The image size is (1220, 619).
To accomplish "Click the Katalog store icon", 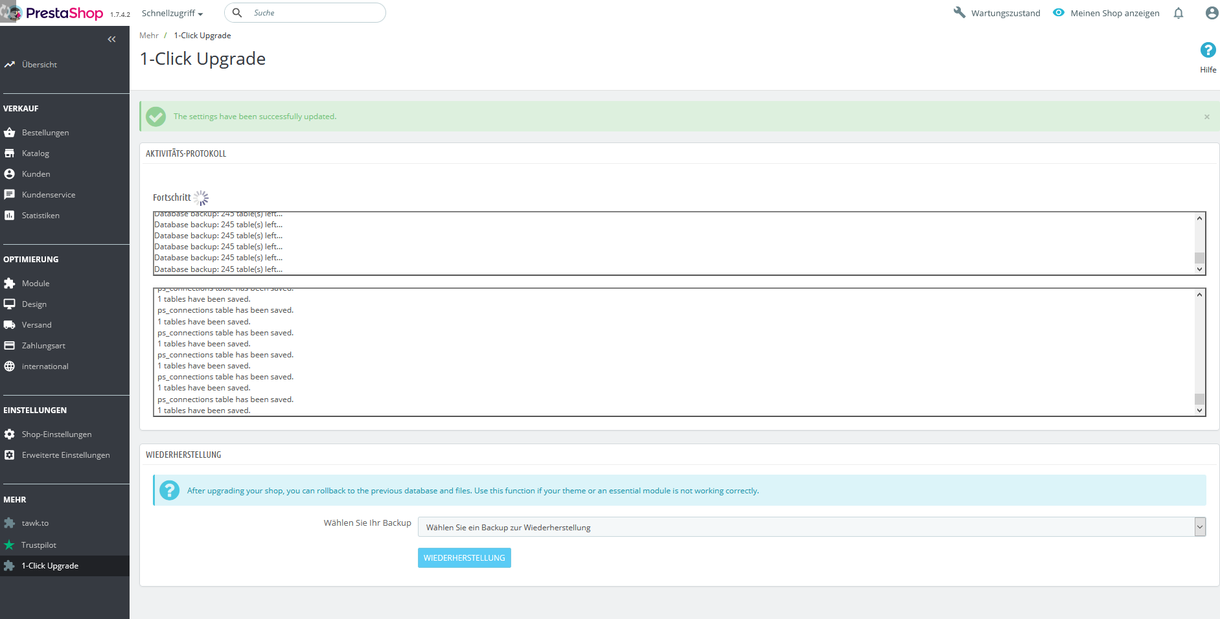I will click(x=10, y=153).
